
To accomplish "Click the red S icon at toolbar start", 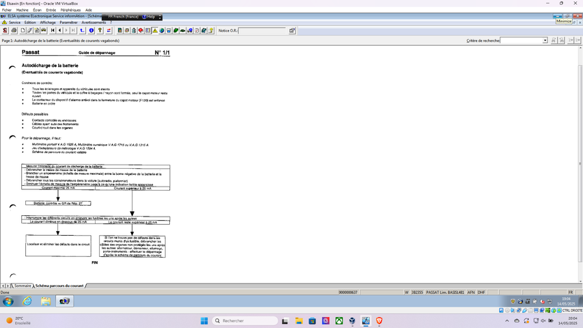I will point(5,31).
